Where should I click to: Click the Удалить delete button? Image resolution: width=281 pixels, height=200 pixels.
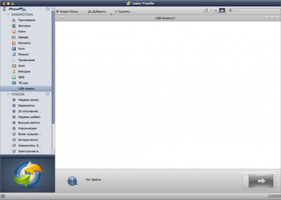pos(123,12)
